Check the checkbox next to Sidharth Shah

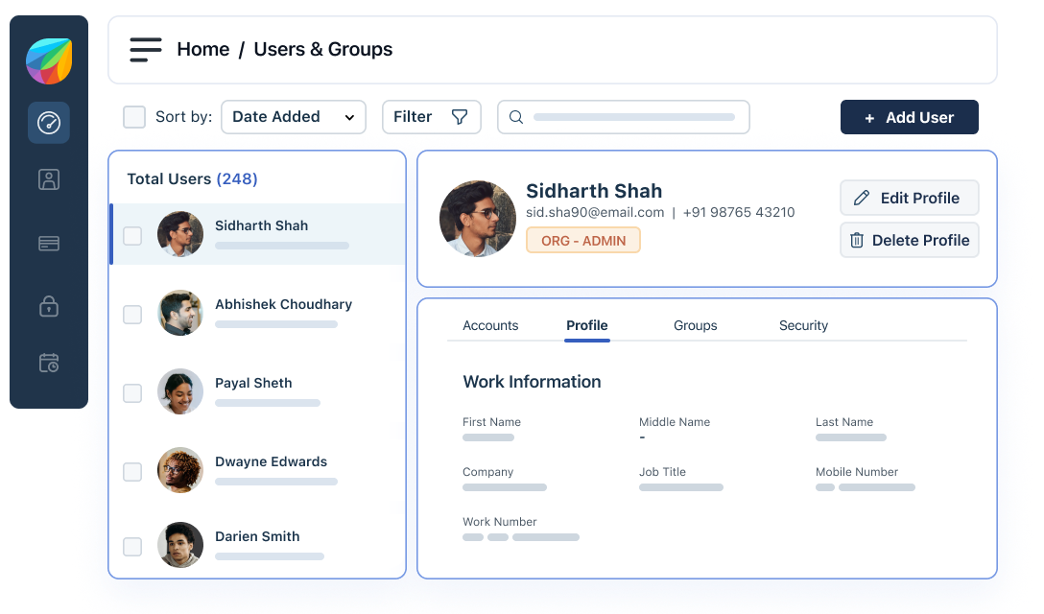pos(132,234)
